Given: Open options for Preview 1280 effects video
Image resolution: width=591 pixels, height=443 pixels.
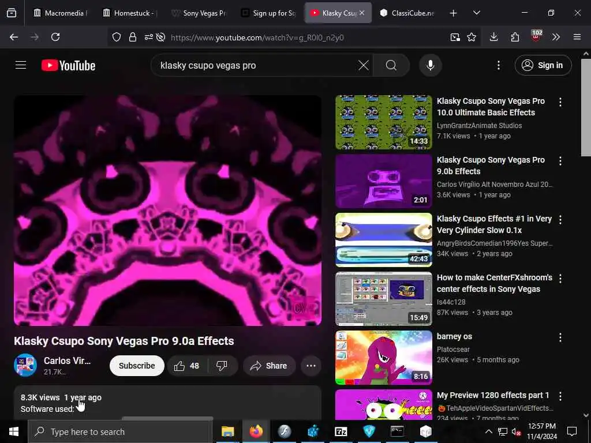Looking at the screenshot, I should click(x=560, y=396).
